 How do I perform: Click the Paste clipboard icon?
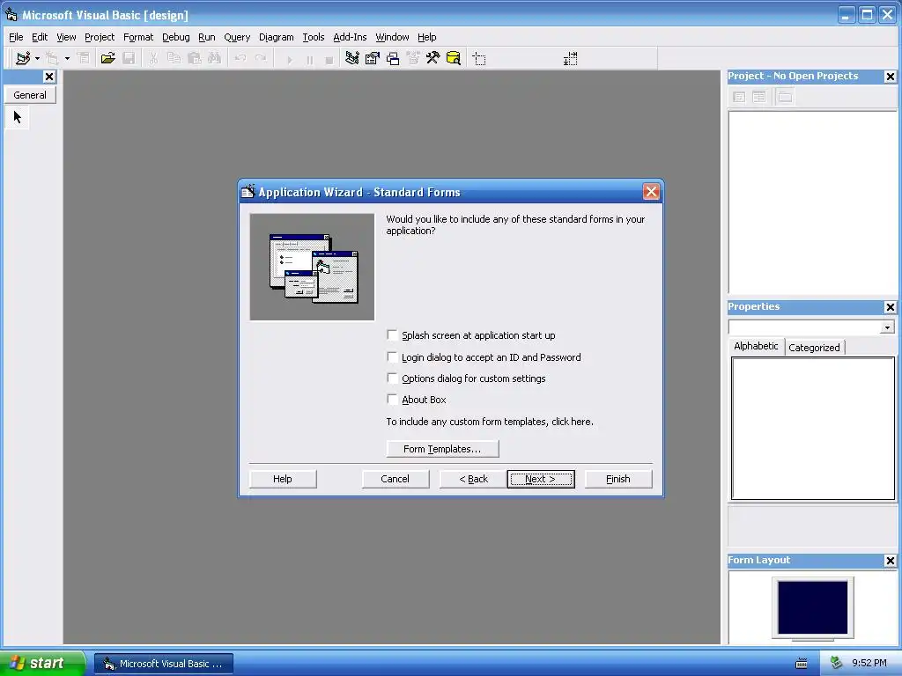click(195, 58)
